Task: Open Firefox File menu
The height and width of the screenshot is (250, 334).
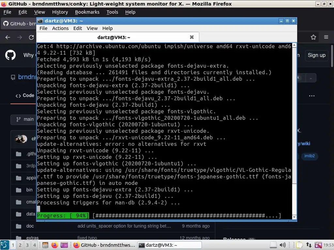Action: [7, 12]
